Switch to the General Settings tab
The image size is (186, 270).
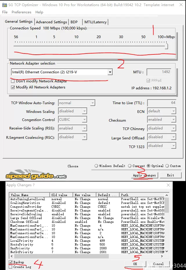(19, 22)
